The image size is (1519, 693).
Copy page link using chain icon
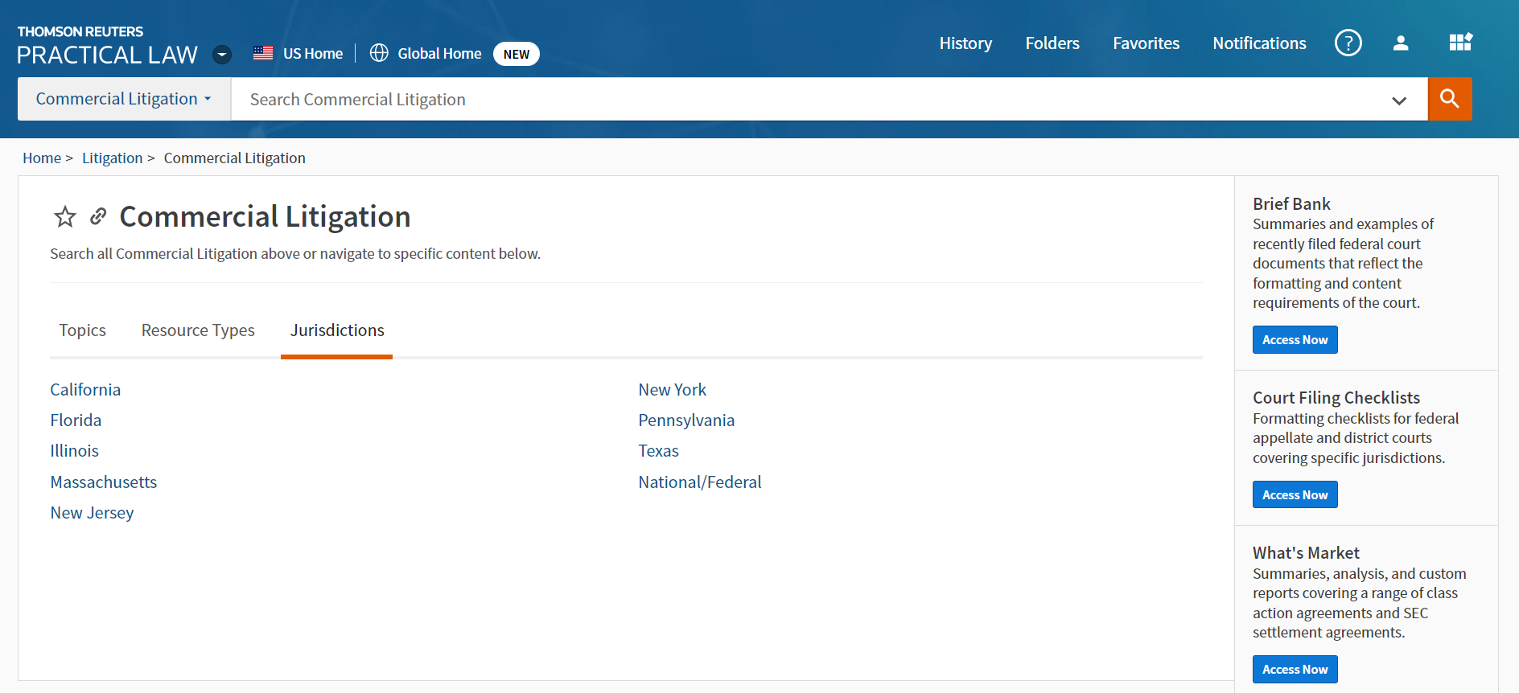[98, 216]
